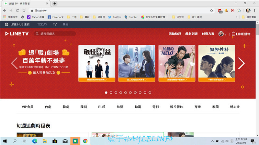
Task: Click the LINE TV logo
Action: pyautogui.click(x=17, y=34)
